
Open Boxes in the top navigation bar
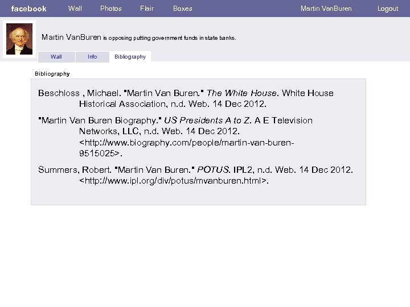coord(183,9)
